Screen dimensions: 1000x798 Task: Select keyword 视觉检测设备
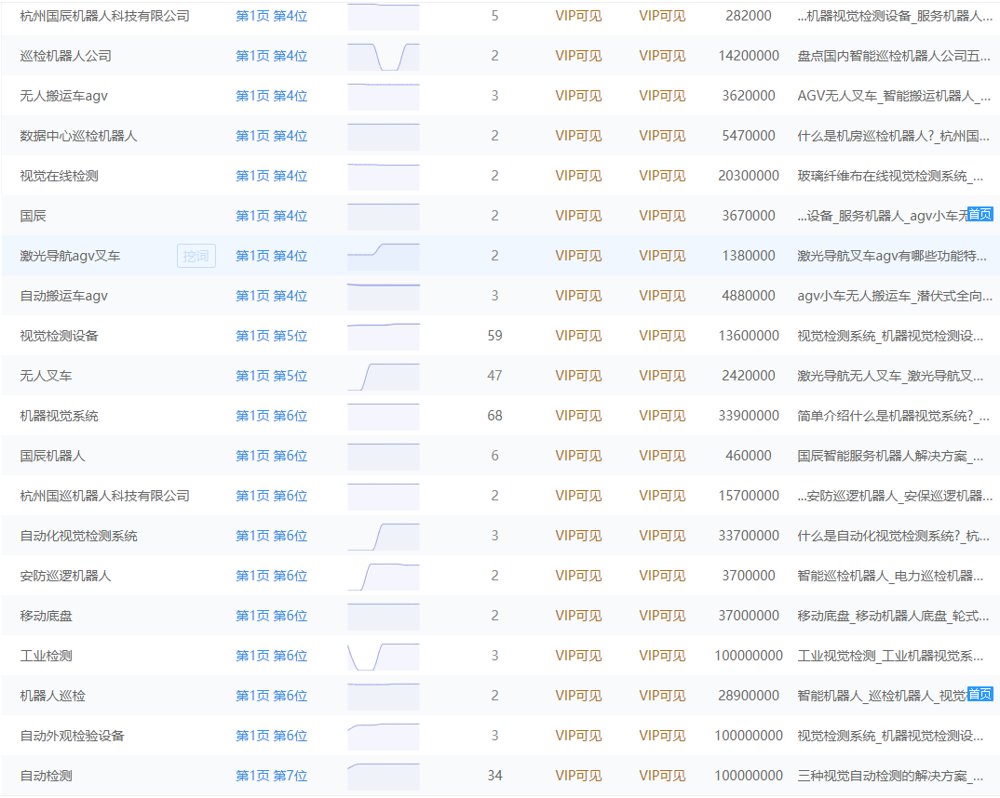60,336
